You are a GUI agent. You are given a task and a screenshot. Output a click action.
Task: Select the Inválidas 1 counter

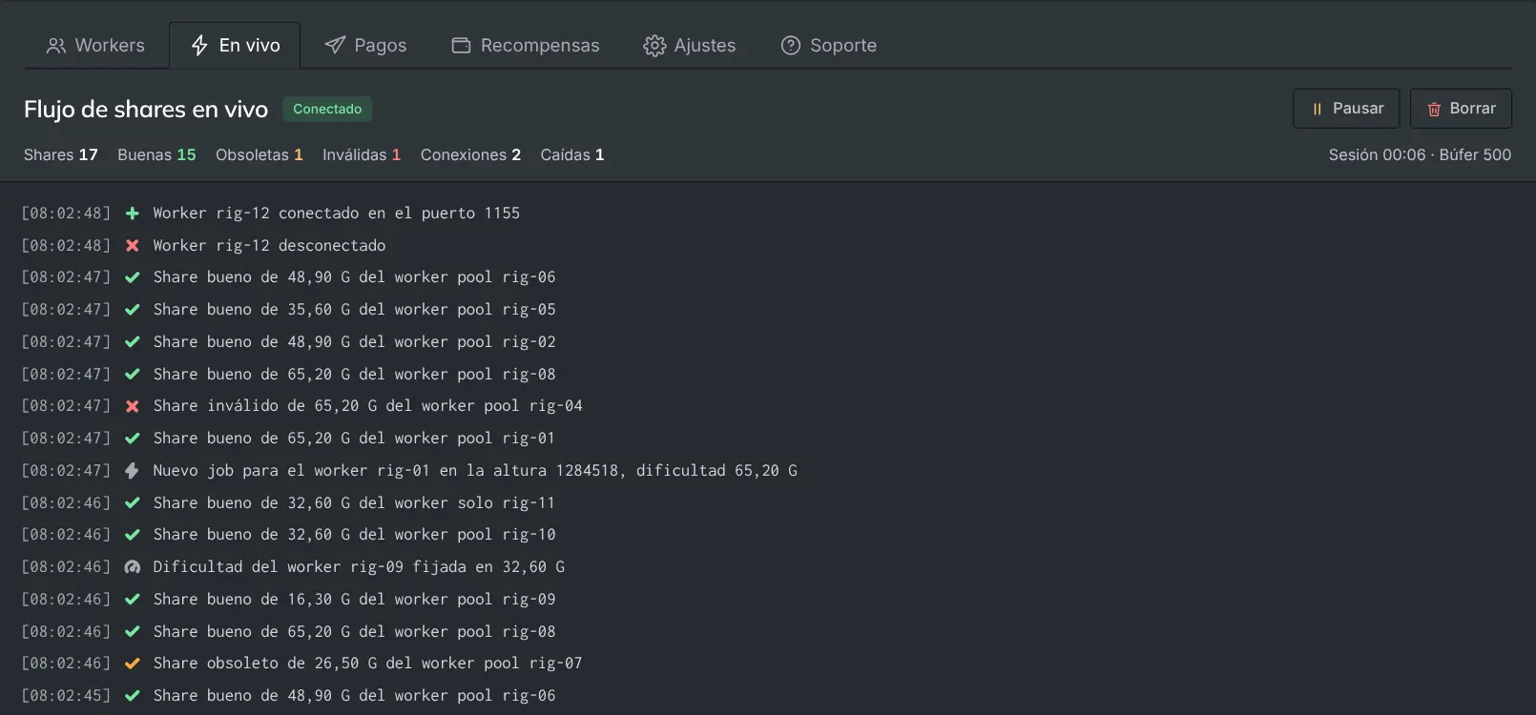tap(362, 155)
